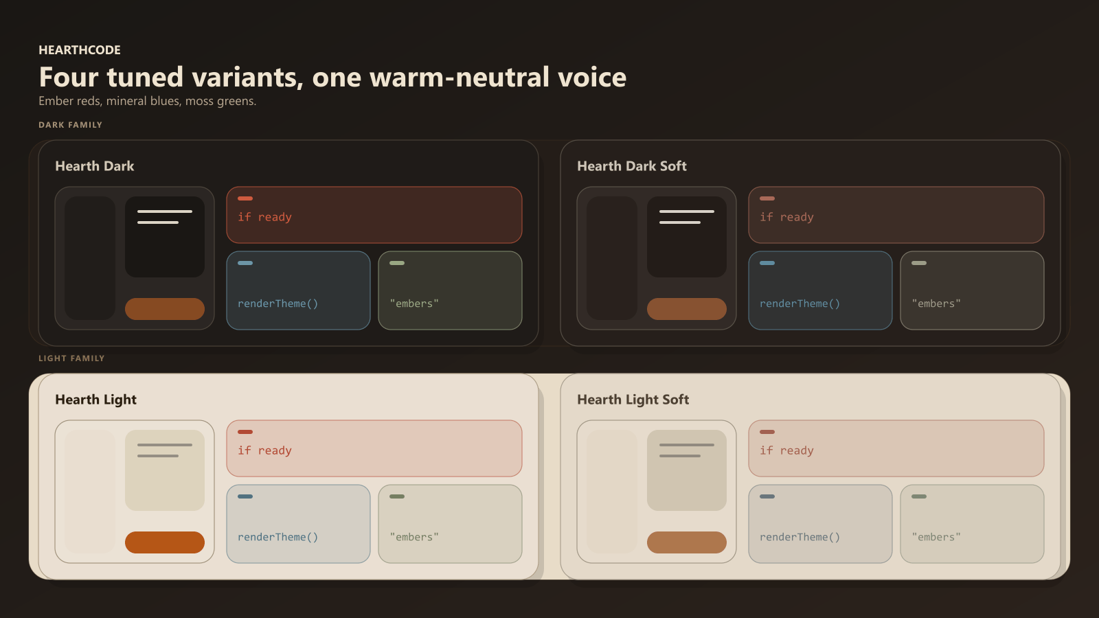The image size is (1099, 618).
Task: Choose the "embers" swatch in Hearth Light Soft
Action: (972, 524)
